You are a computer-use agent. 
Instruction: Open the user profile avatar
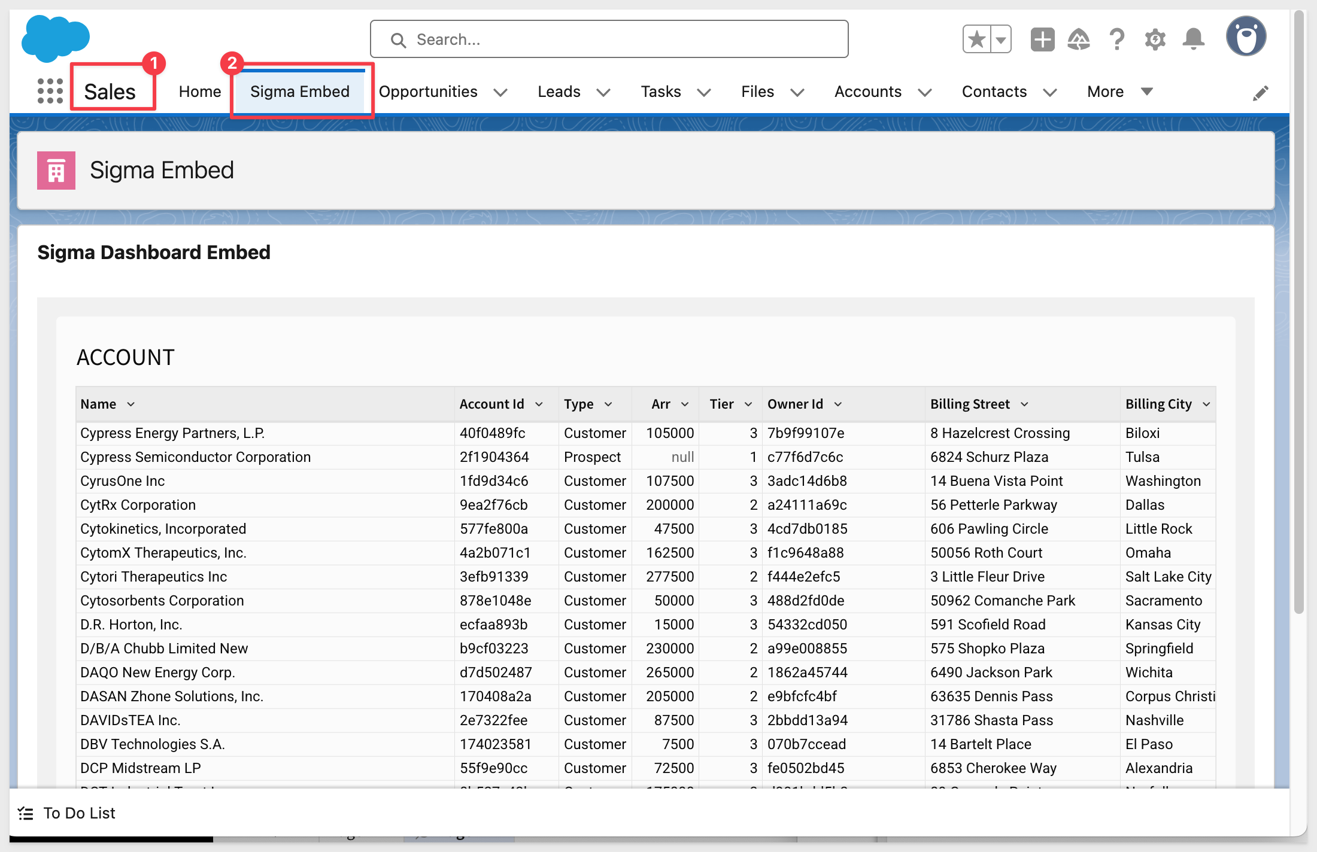tap(1246, 36)
